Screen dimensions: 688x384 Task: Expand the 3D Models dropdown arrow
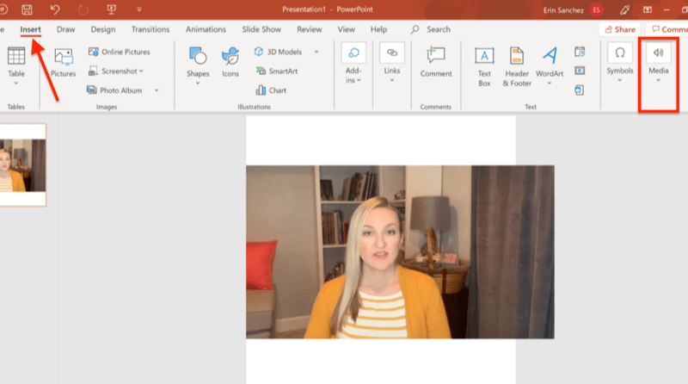click(316, 52)
